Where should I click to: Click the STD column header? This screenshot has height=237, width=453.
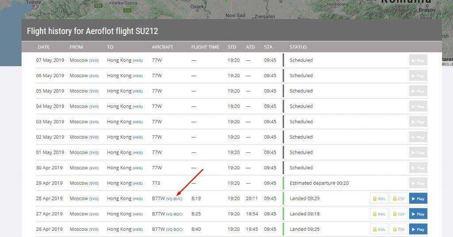tap(232, 47)
